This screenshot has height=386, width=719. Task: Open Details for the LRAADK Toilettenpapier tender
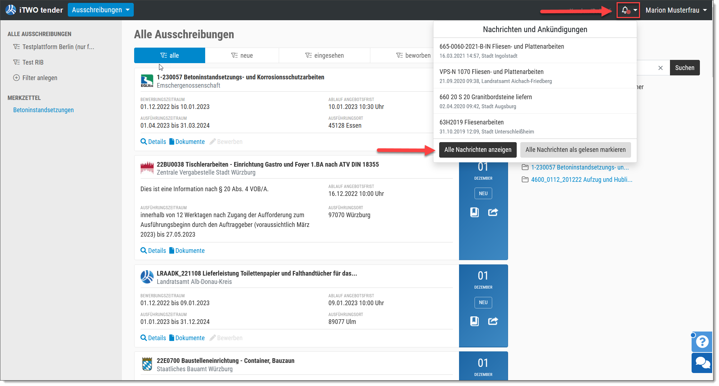coord(153,338)
